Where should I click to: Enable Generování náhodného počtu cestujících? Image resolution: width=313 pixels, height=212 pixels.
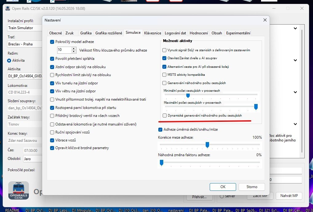click(x=164, y=83)
